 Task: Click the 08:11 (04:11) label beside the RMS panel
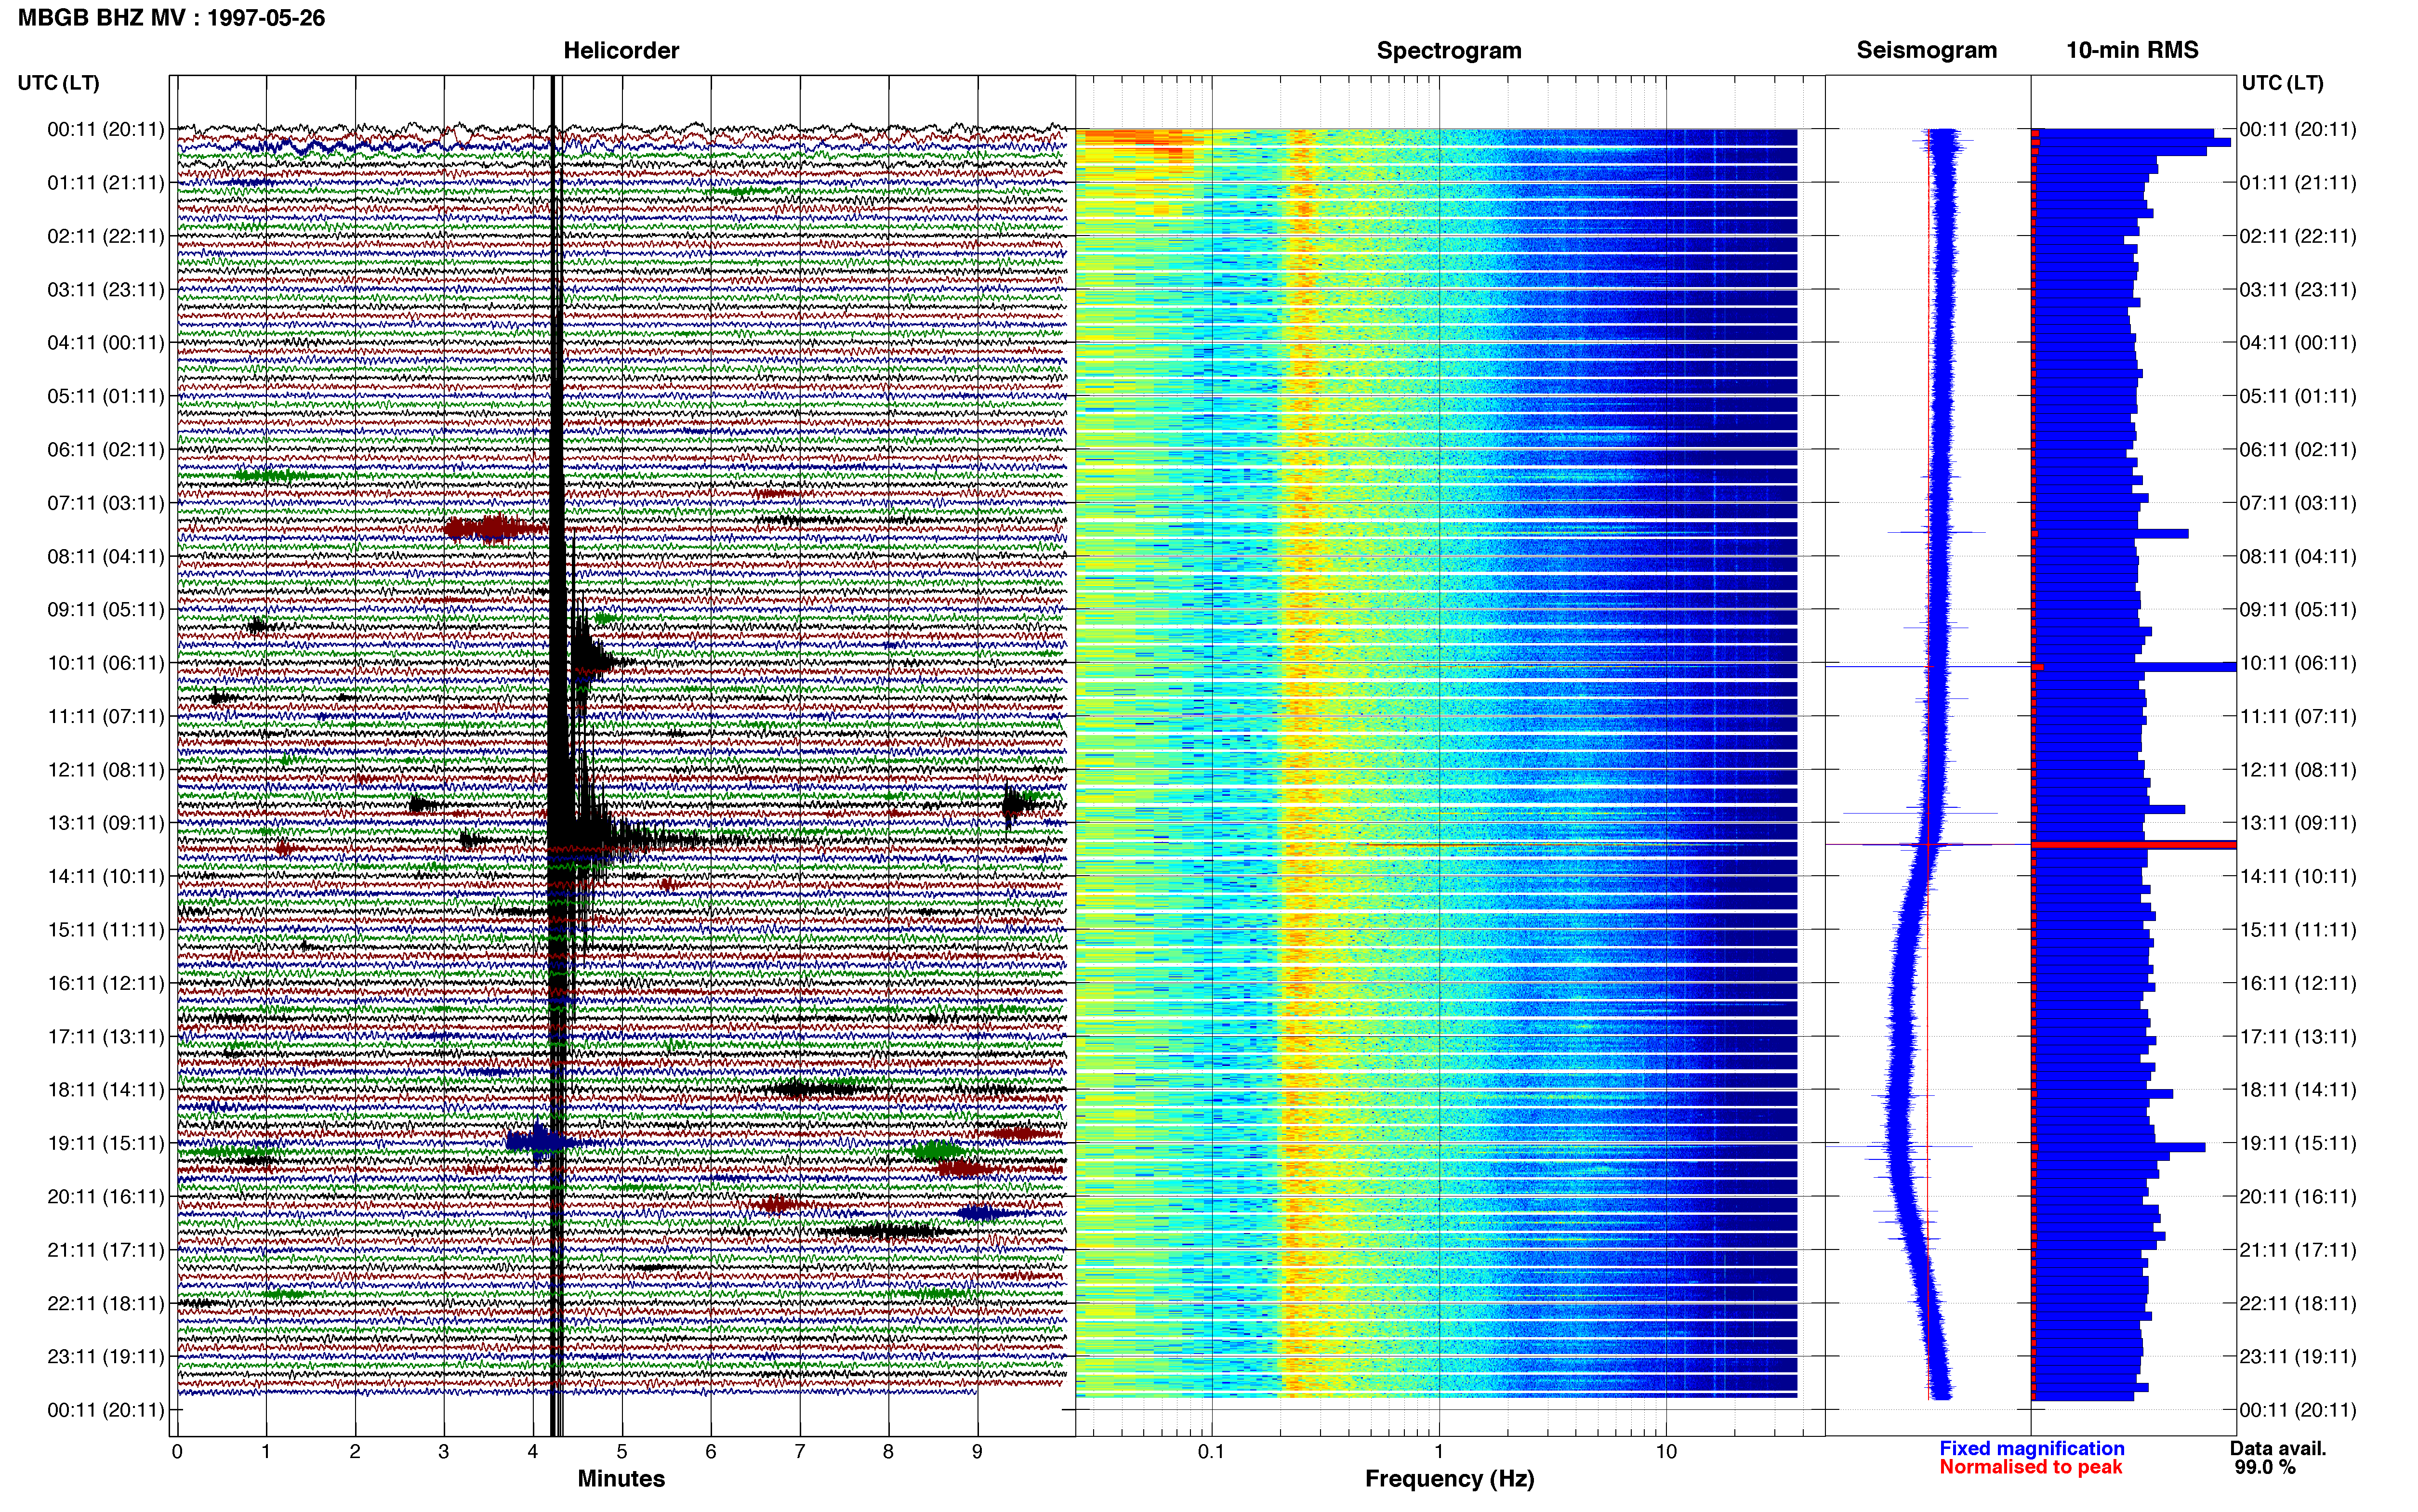[2298, 556]
